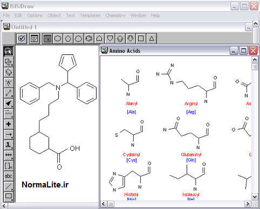Run Chem Inspector checkmark button
Image resolution: width=260 pixels, height=209 pixels.
pos(22,38)
